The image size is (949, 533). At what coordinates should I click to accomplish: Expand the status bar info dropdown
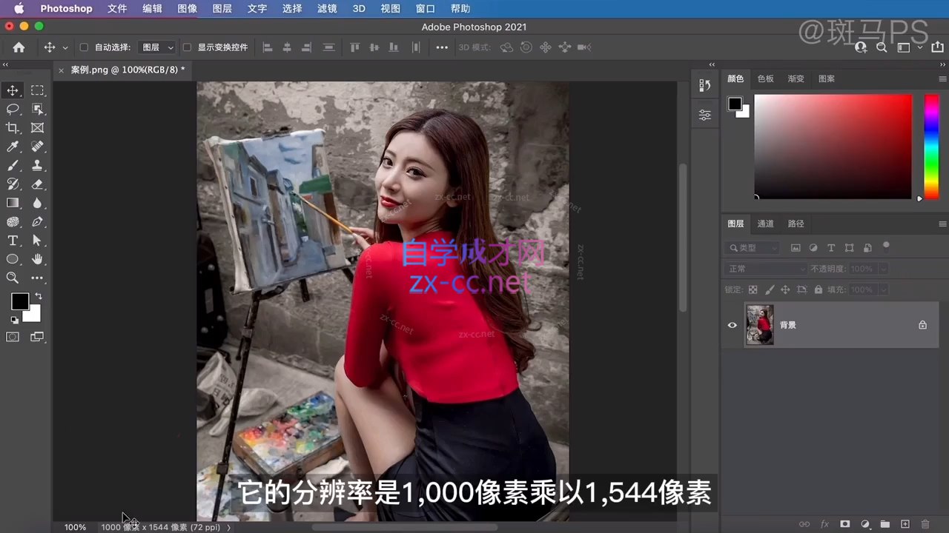[228, 527]
